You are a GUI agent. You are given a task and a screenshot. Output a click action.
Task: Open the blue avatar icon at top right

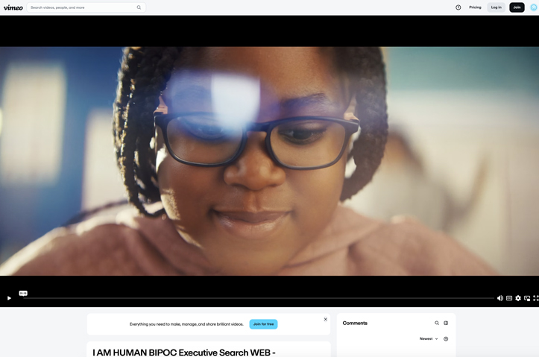pyautogui.click(x=534, y=7)
